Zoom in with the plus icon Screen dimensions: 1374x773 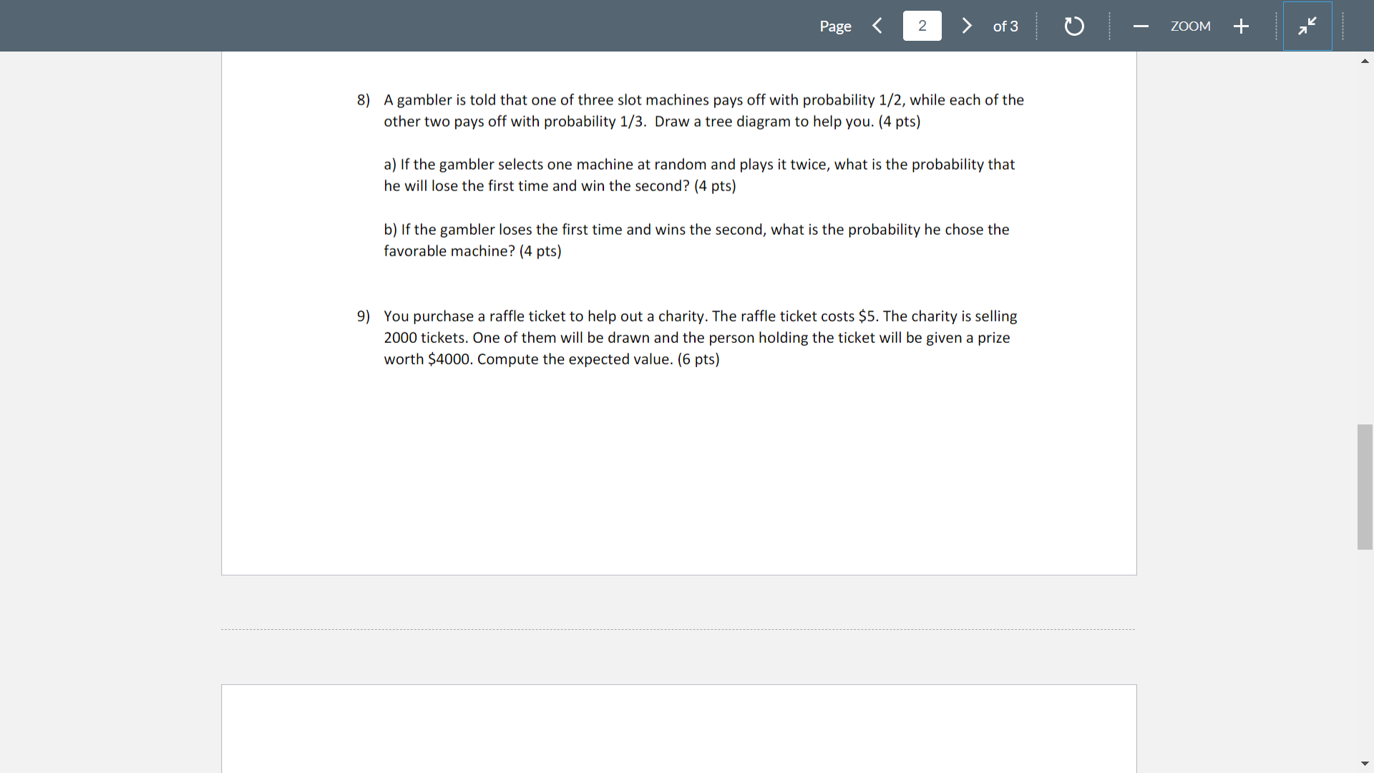pyautogui.click(x=1242, y=26)
